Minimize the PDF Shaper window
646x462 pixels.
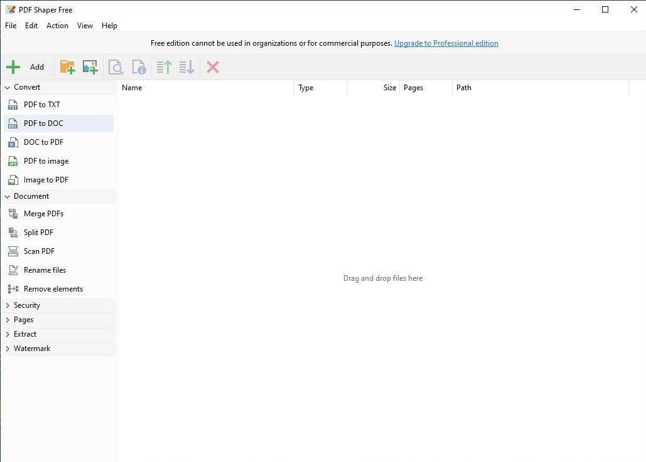pyautogui.click(x=577, y=9)
